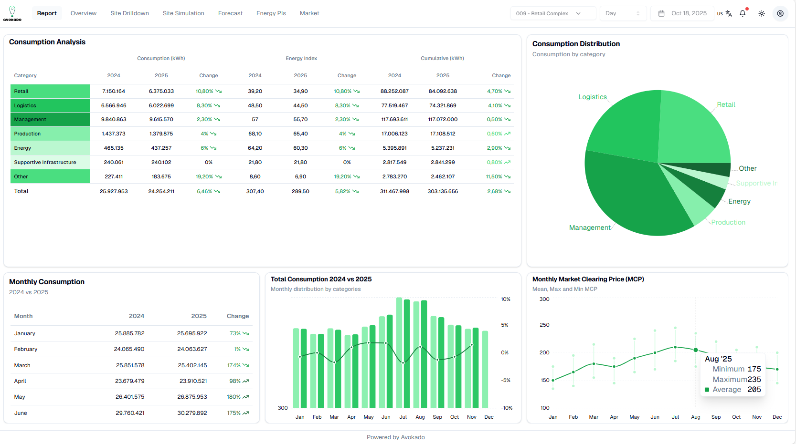Open the user profile icon
This screenshot has width=796, height=444.
pos(780,13)
